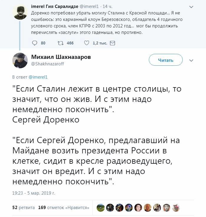The width and height of the screenshot is (206, 217).
Task: Open tweet timestamp 19:23 - 5 мар. 2019
Action: click(x=34, y=193)
